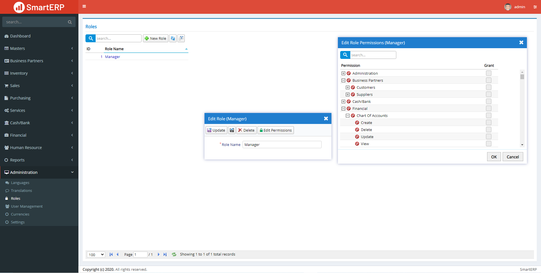541x273 pixels.
Task: Open the export icon next to refresh
Action: (x=181, y=38)
